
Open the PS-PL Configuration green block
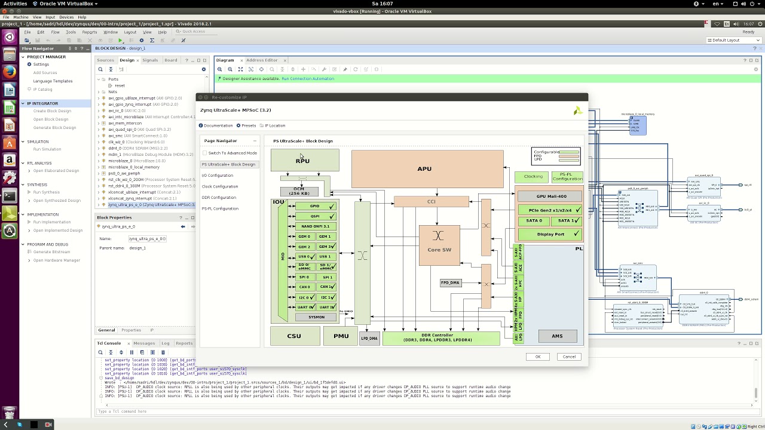[x=567, y=177]
